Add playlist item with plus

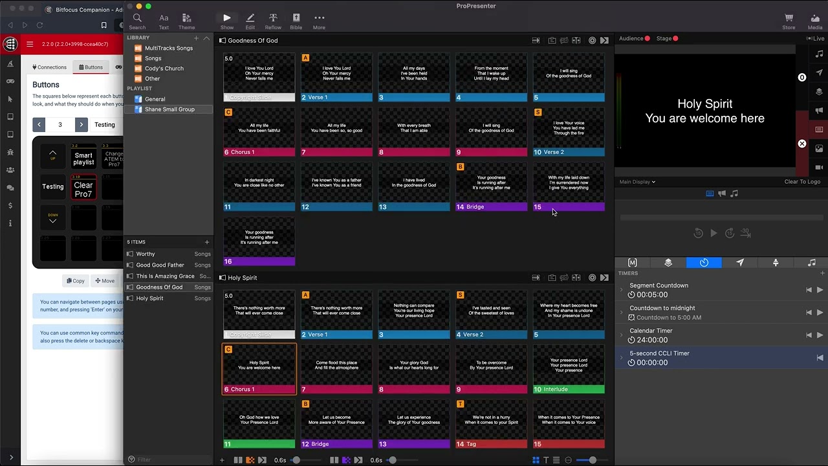point(207,242)
